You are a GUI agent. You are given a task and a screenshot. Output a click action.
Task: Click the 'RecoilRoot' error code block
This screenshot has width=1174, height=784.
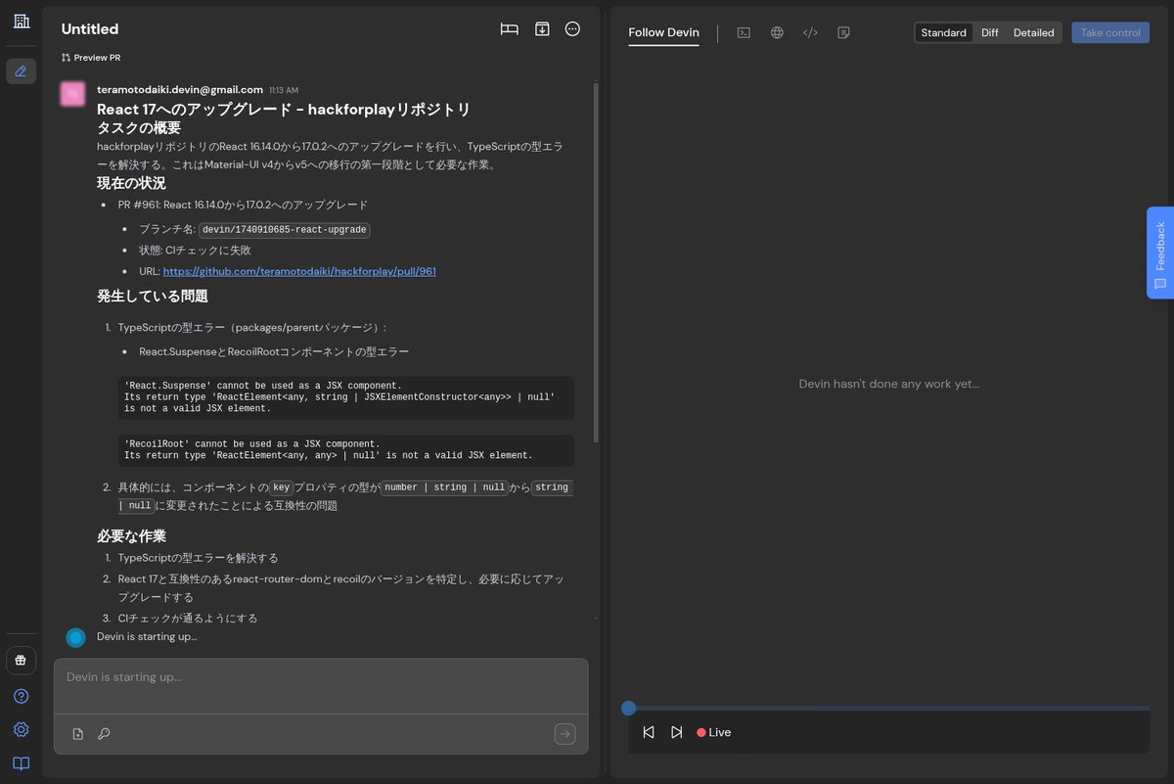[345, 450]
